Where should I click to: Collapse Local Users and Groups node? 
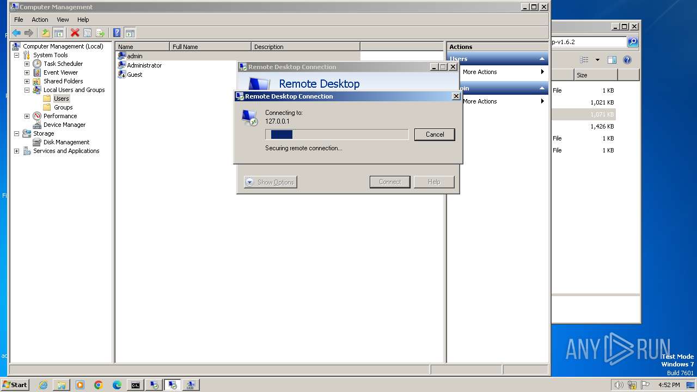[27, 90]
